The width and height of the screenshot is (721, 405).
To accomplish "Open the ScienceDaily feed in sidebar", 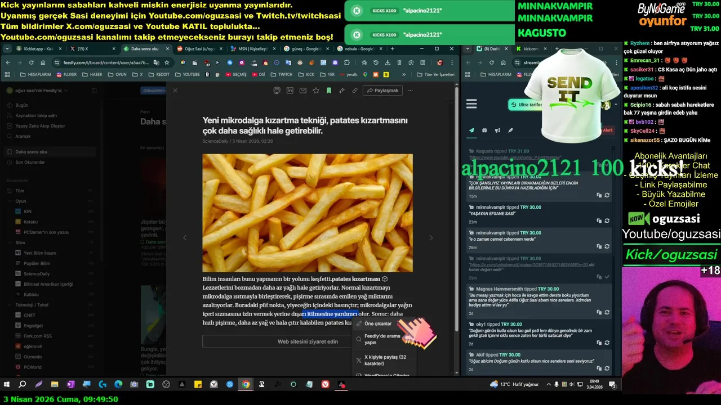I will (x=37, y=273).
